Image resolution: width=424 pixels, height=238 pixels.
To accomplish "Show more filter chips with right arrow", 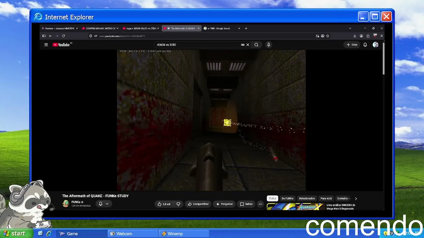I will pyautogui.click(x=356, y=198).
